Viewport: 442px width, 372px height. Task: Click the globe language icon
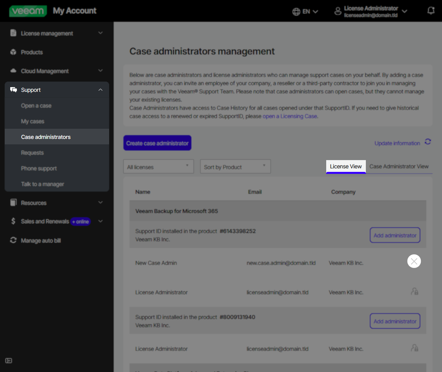click(296, 11)
